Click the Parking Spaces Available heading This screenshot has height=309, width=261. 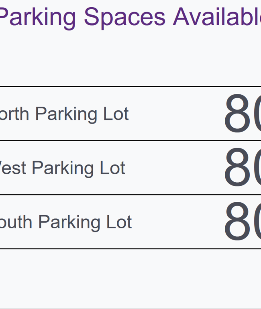130,18
